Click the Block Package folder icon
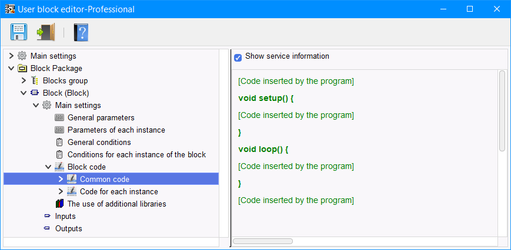Viewport: 511px width, 250px height. (22, 68)
